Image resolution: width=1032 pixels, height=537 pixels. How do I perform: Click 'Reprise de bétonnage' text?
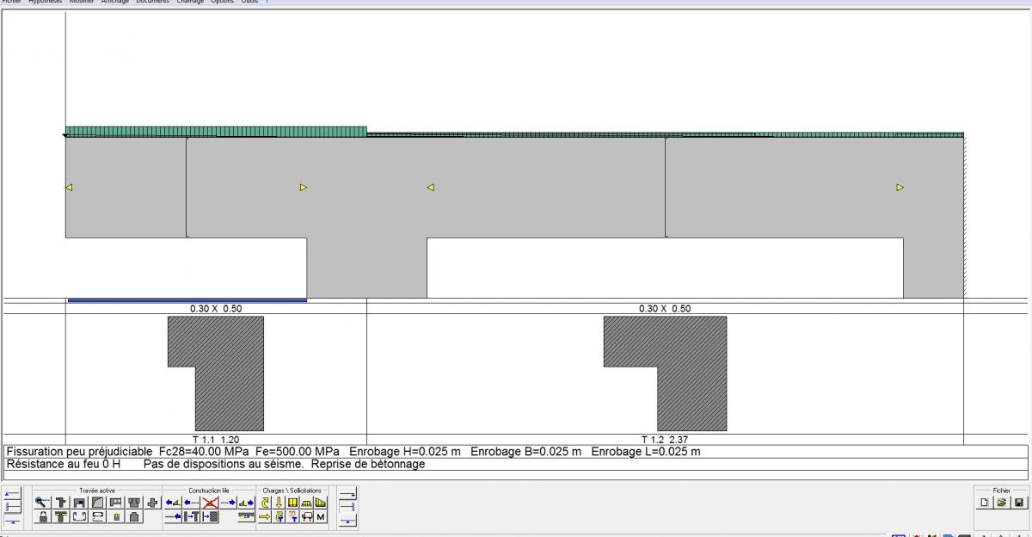(368, 464)
